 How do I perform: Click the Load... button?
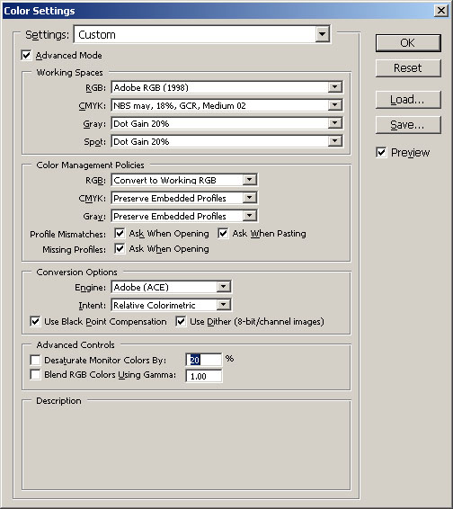[x=408, y=100]
